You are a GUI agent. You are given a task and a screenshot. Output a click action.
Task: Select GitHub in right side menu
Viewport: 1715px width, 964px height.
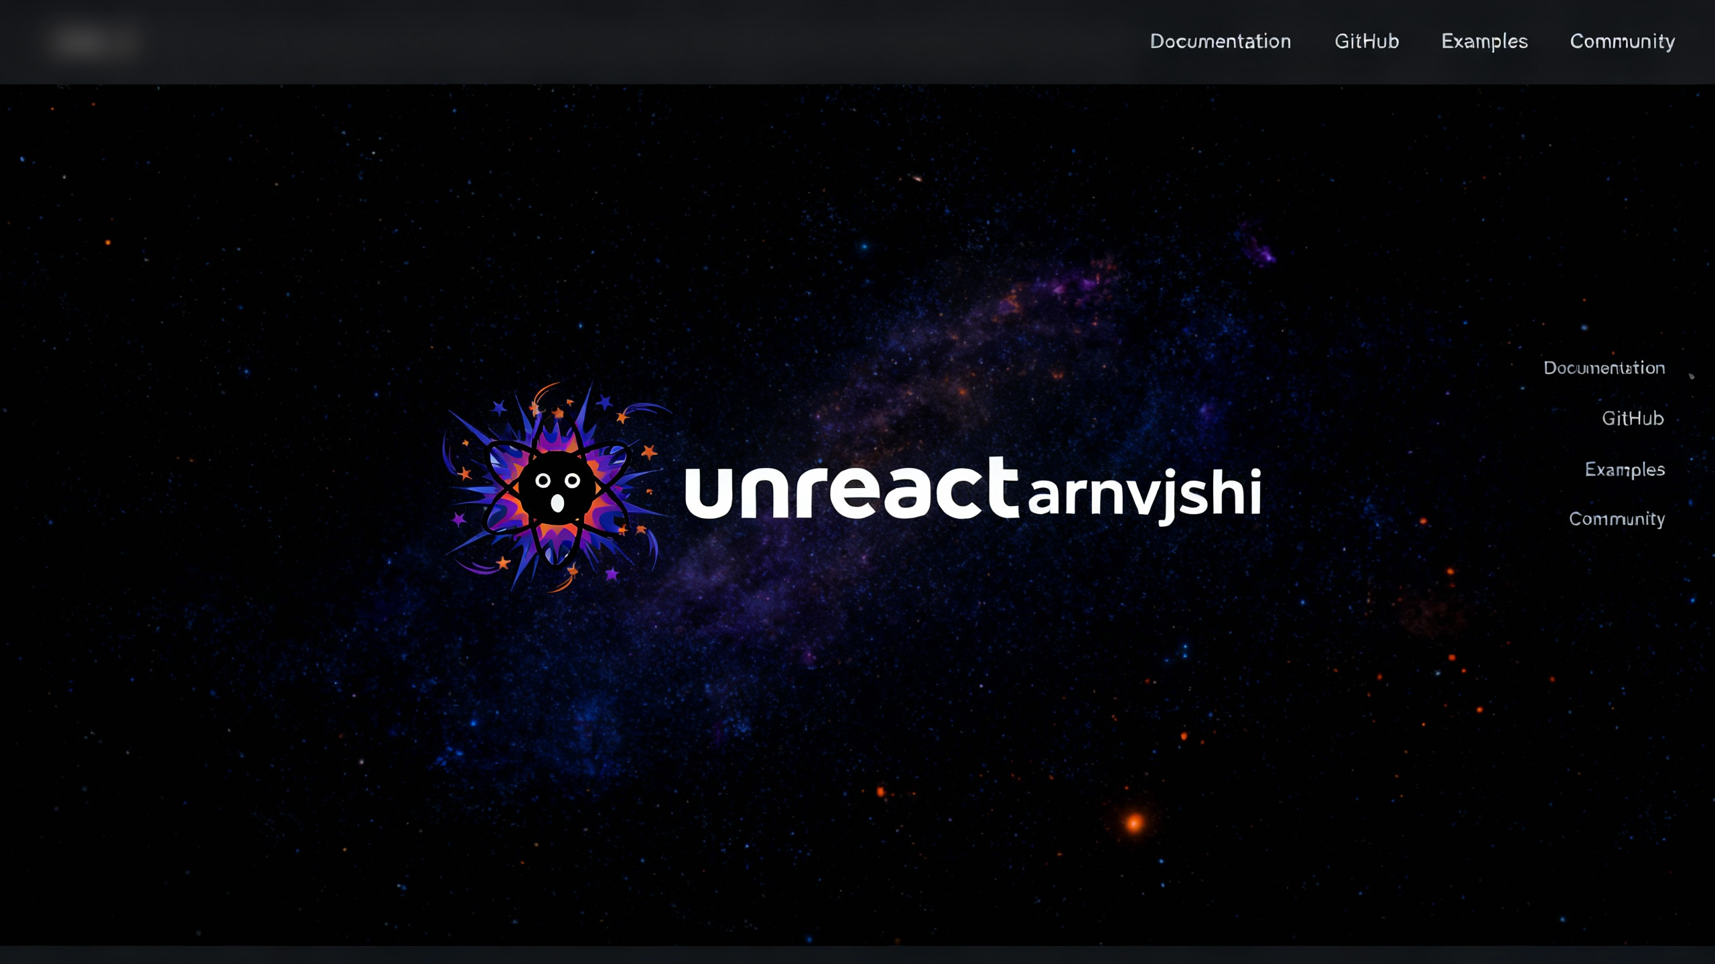tap(1633, 419)
